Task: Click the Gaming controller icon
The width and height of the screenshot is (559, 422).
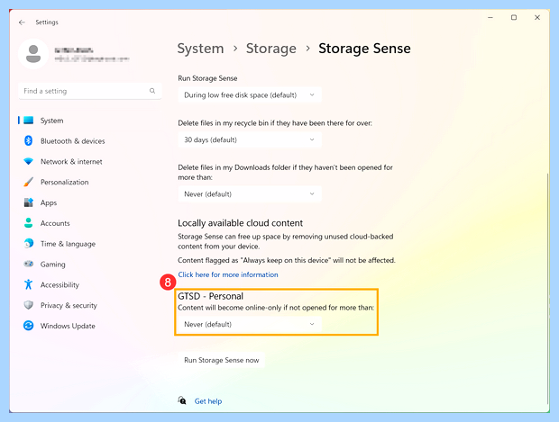Action: [29, 264]
